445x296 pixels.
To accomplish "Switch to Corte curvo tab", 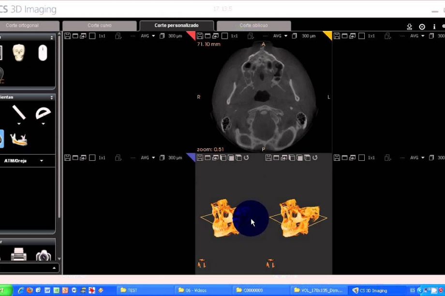I will 99,26.
